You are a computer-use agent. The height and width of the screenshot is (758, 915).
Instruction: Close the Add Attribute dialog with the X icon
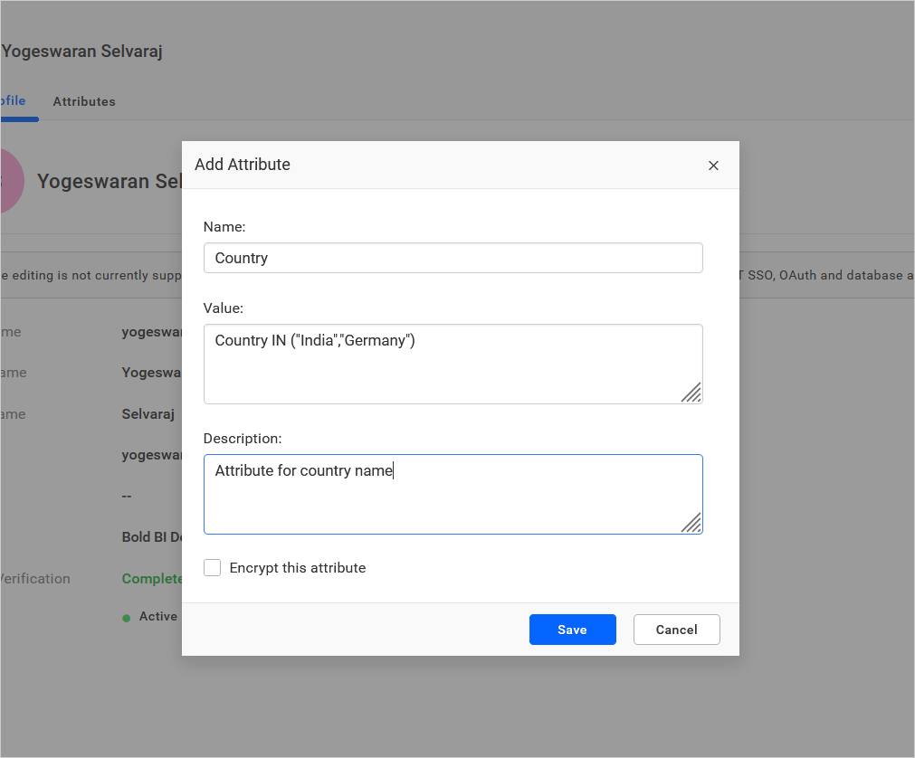click(713, 166)
